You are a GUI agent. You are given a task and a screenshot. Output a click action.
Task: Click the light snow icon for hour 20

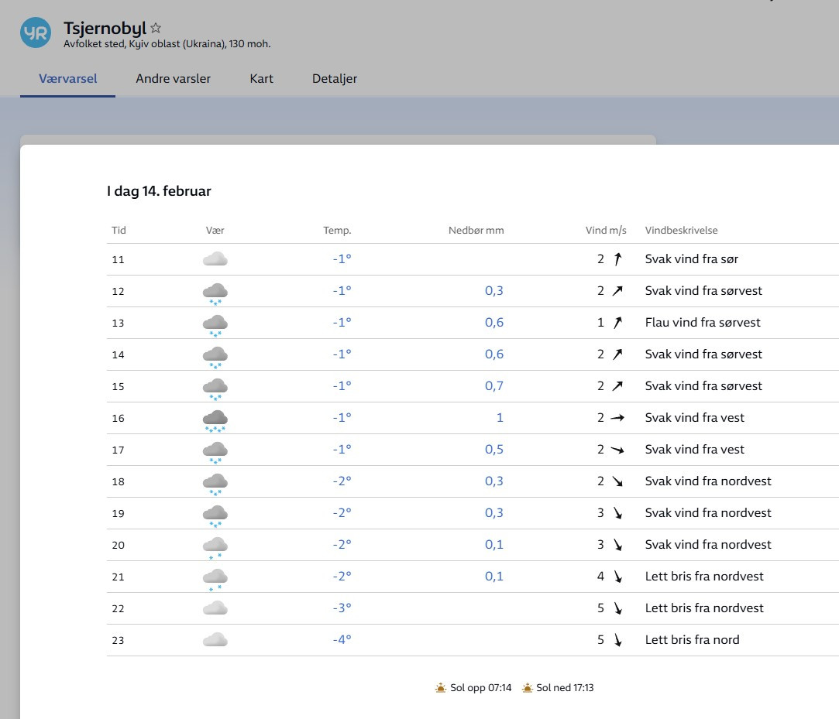215,547
